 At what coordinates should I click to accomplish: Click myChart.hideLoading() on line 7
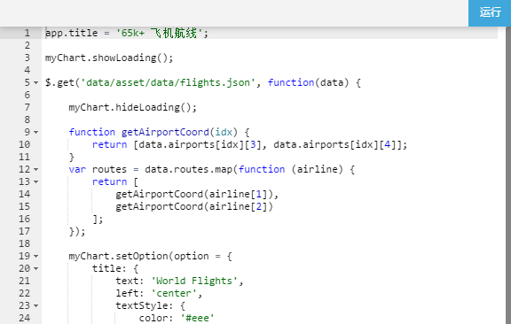133,107
